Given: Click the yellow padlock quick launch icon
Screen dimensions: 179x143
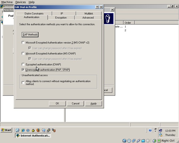Looking at the screenshot, I should 33,130.
